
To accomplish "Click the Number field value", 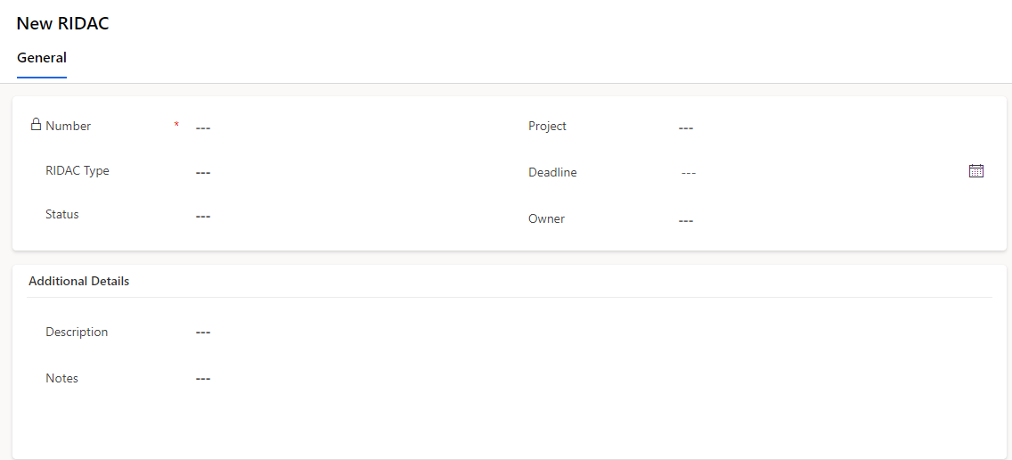I will click(348, 127).
